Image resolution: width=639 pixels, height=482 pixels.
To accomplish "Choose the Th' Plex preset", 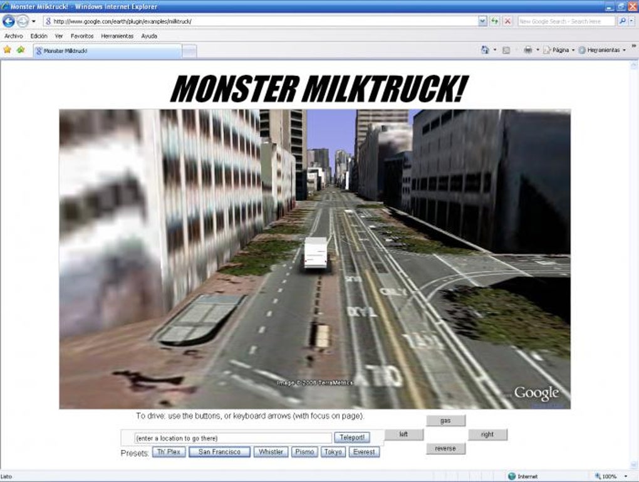I will coord(169,452).
